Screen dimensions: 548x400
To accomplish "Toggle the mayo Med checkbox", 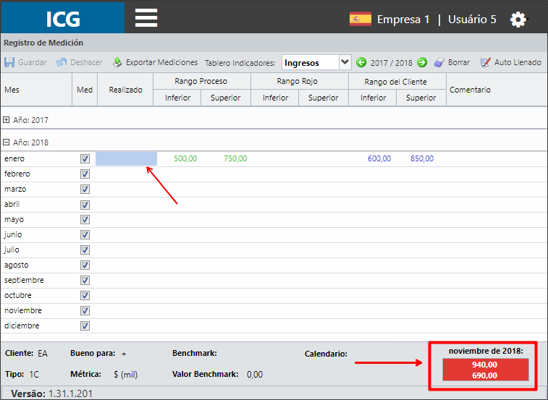I will [85, 219].
